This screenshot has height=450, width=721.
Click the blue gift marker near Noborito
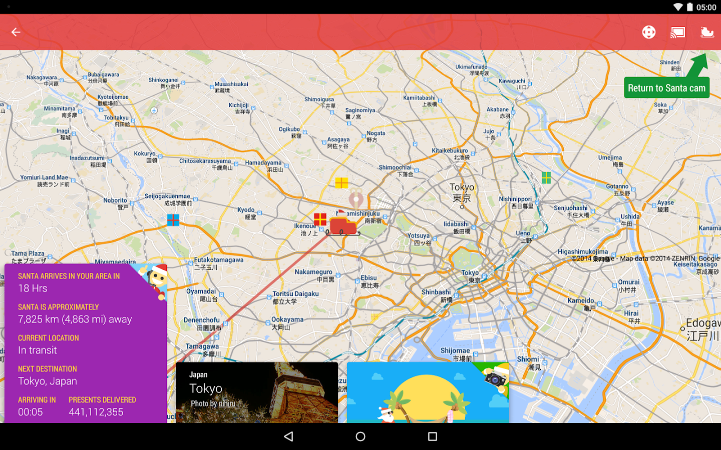click(173, 220)
